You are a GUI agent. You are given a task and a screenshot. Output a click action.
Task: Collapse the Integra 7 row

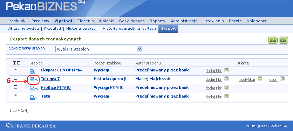pyautogui.click(x=16, y=78)
